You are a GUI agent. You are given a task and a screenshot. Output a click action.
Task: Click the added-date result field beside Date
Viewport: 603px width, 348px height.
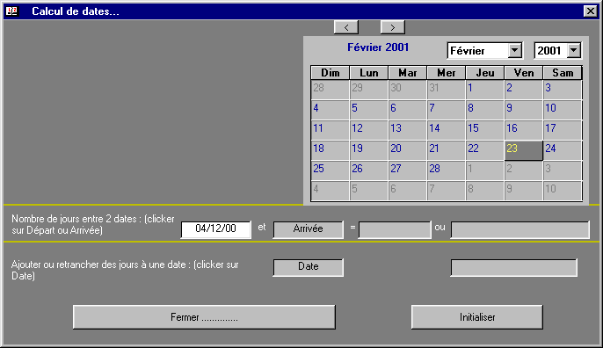pos(513,267)
